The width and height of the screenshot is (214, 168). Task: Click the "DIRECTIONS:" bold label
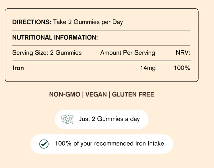32,22
